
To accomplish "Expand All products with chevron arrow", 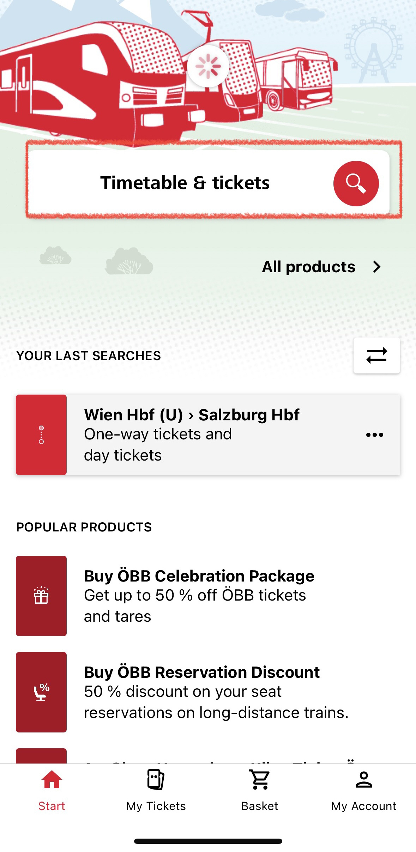I will click(x=377, y=267).
